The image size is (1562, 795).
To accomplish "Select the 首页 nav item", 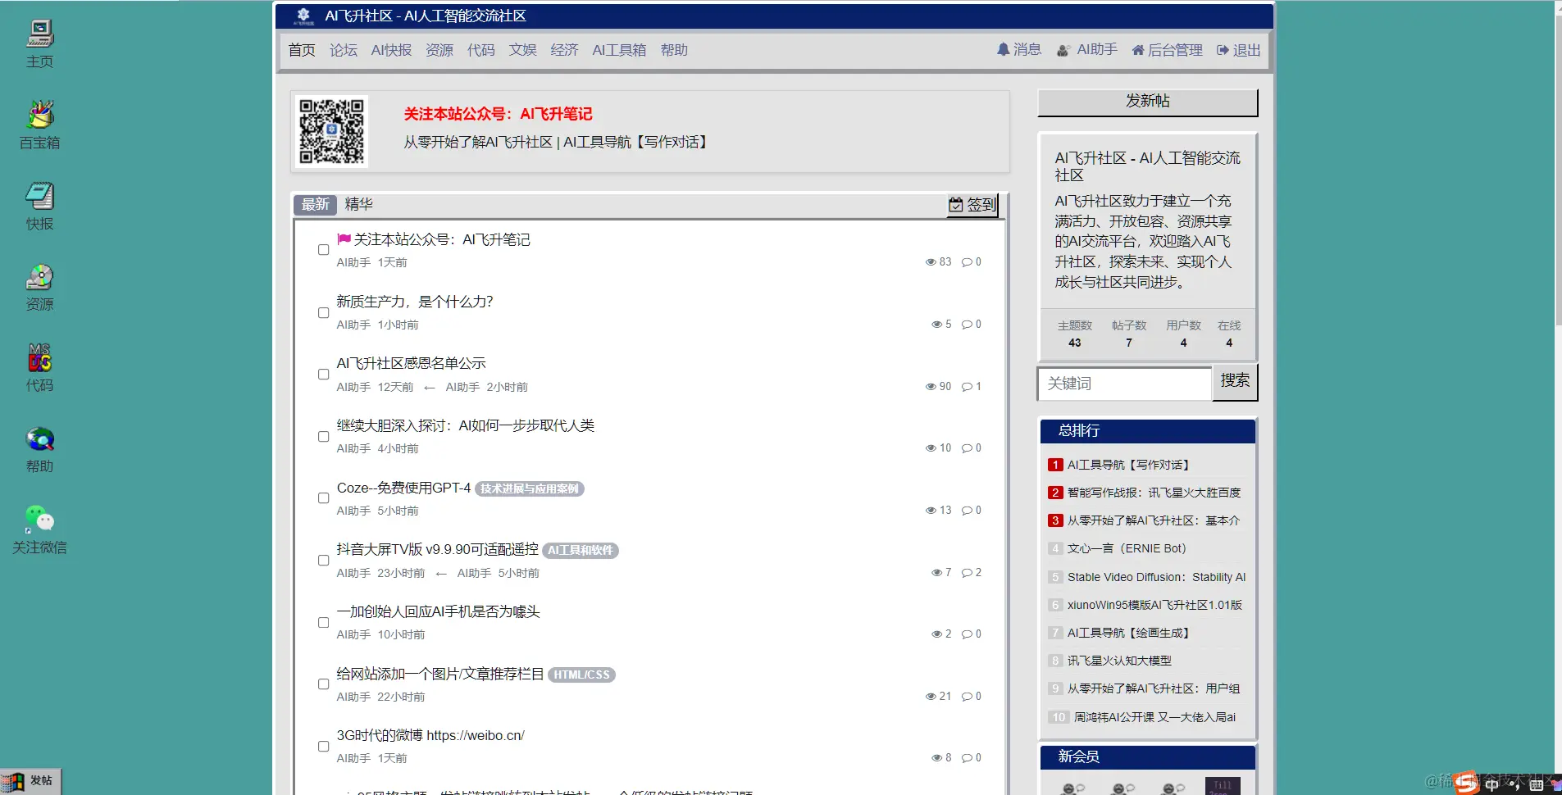I will click(302, 50).
